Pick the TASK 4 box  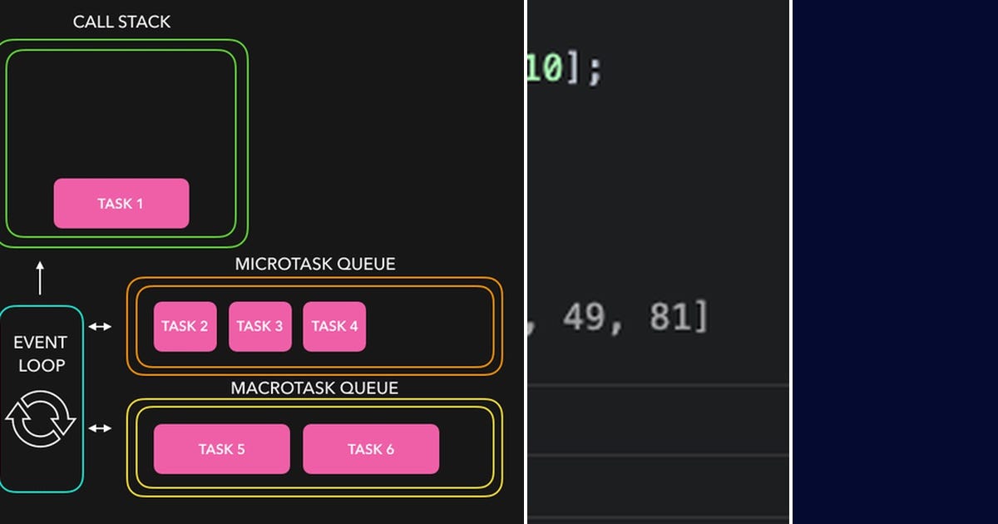tap(334, 326)
